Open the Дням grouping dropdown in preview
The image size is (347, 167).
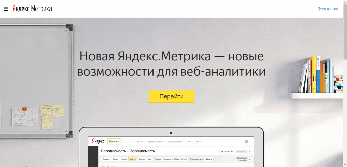(209, 159)
